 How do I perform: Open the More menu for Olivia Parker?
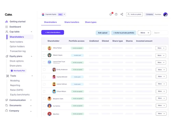click(161, 48)
